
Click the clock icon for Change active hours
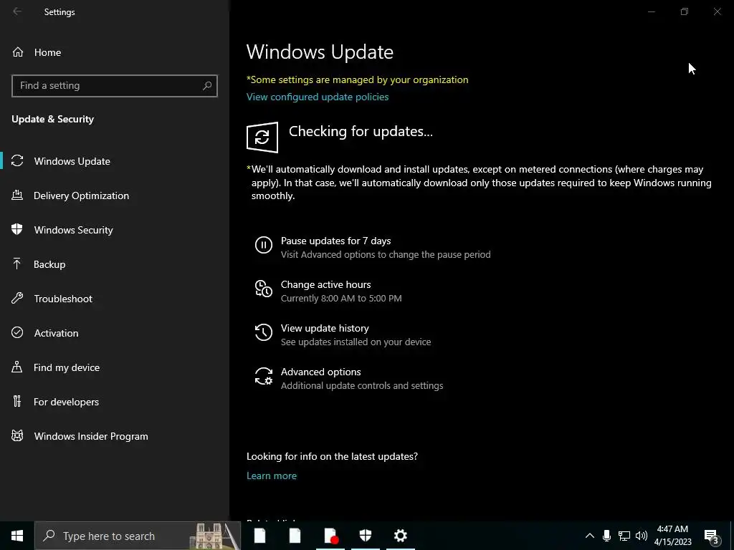pyautogui.click(x=264, y=289)
